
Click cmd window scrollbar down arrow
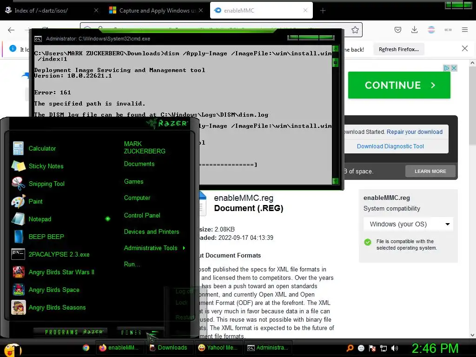click(x=336, y=181)
